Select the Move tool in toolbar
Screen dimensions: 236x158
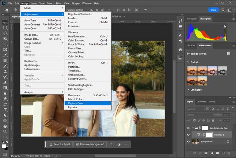pos(5,22)
